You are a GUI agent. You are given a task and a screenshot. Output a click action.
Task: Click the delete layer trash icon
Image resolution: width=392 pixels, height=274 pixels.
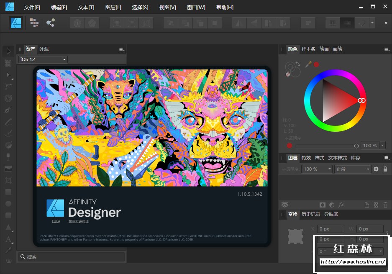coord(385,205)
